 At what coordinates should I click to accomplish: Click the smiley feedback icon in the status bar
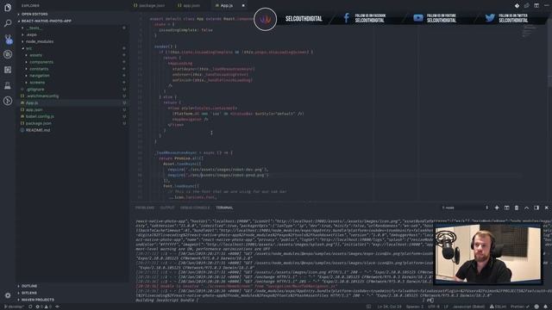(536, 307)
